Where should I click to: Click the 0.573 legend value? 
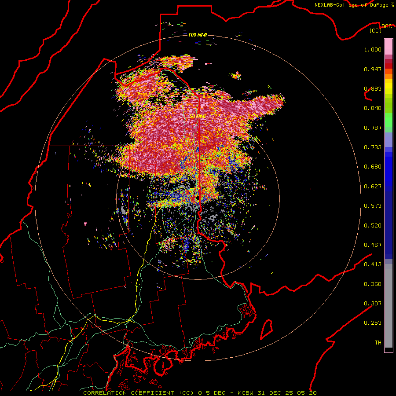click(x=373, y=206)
